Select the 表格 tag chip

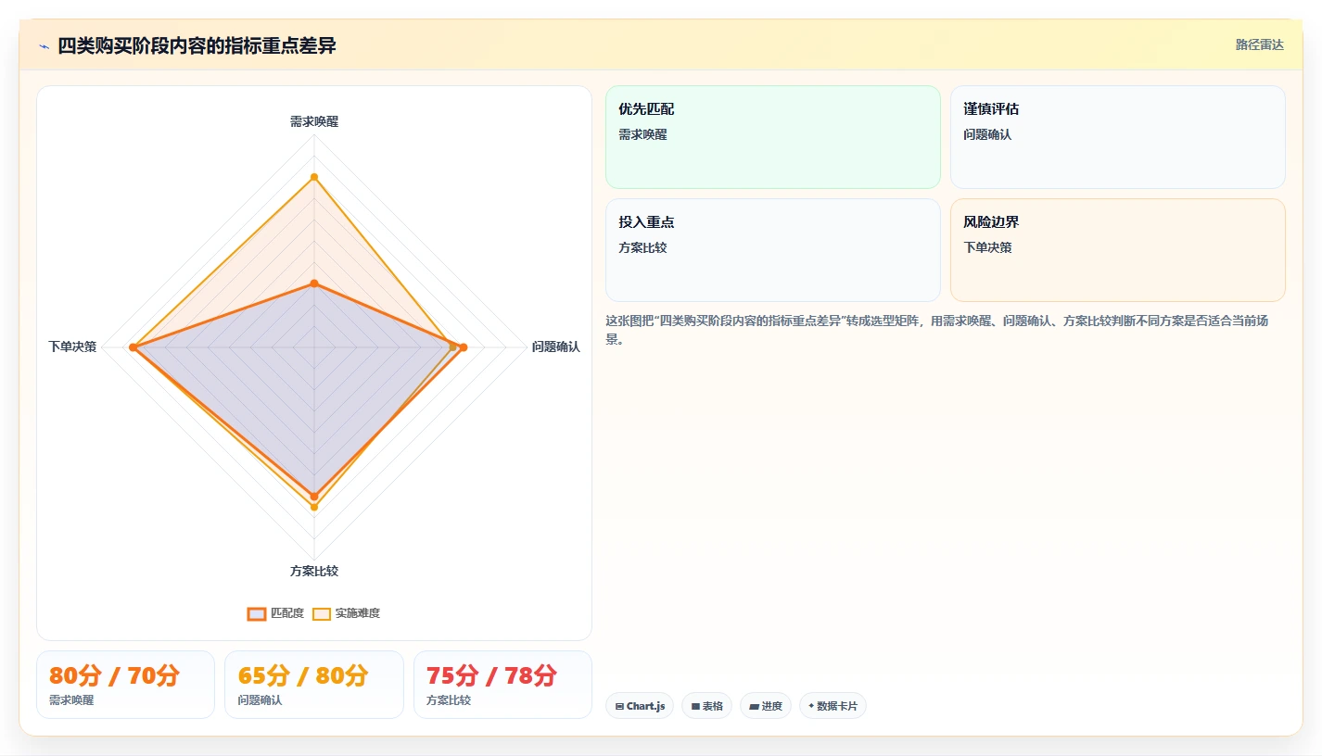(706, 706)
